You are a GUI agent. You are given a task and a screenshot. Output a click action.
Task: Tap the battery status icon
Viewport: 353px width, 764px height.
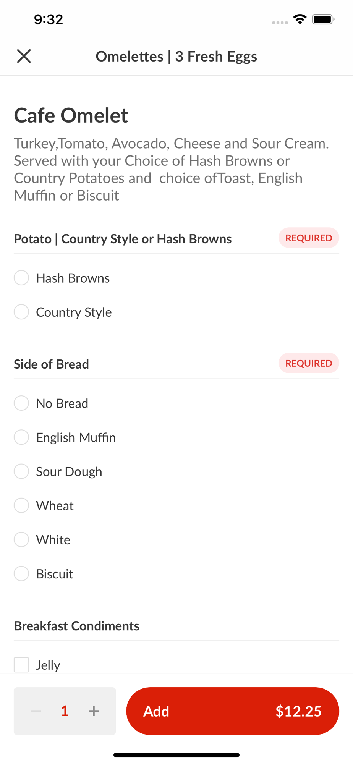(x=323, y=19)
